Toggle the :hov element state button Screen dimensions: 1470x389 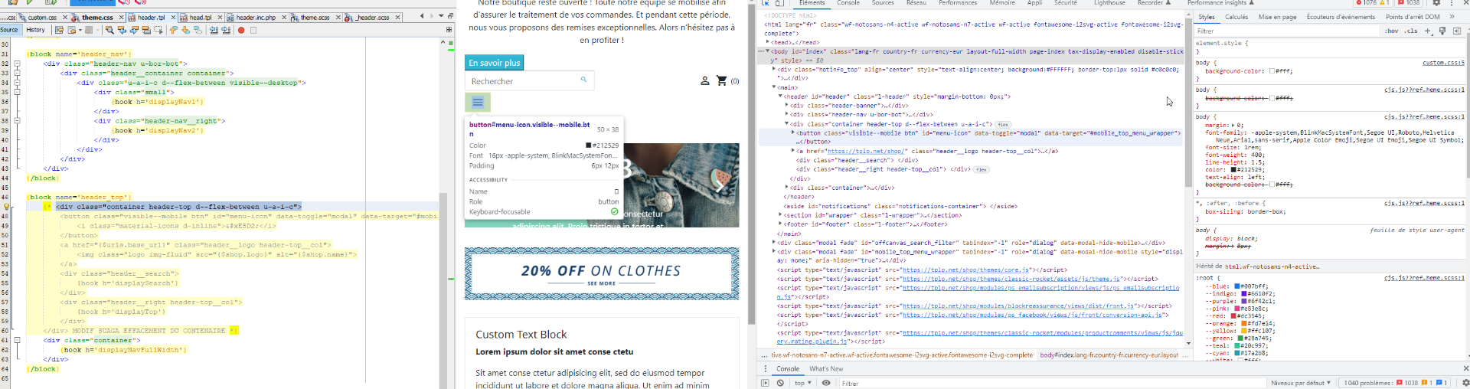(x=1391, y=31)
